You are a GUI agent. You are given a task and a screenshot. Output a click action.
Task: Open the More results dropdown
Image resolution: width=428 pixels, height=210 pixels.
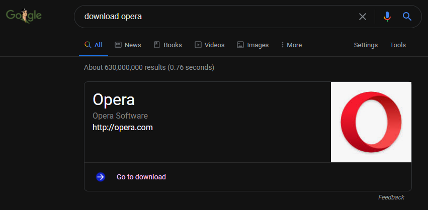click(x=292, y=45)
